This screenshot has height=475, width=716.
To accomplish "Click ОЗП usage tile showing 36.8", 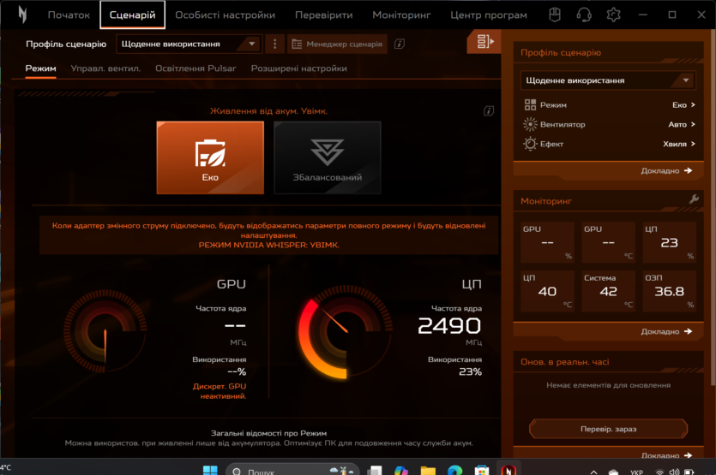I will coord(669,291).
